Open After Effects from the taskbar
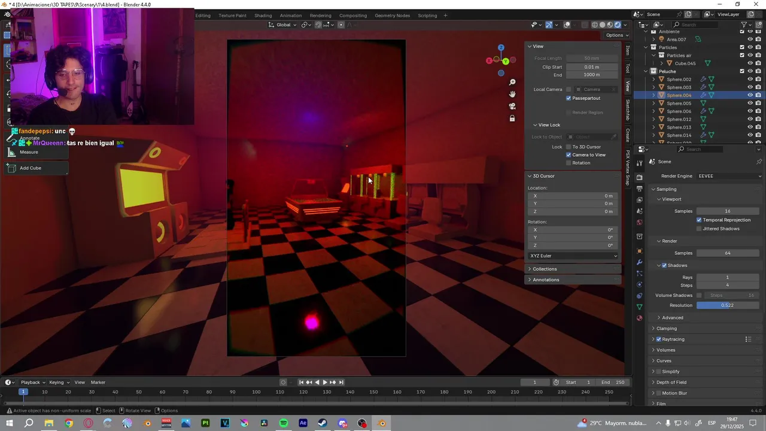 [303, 423]
